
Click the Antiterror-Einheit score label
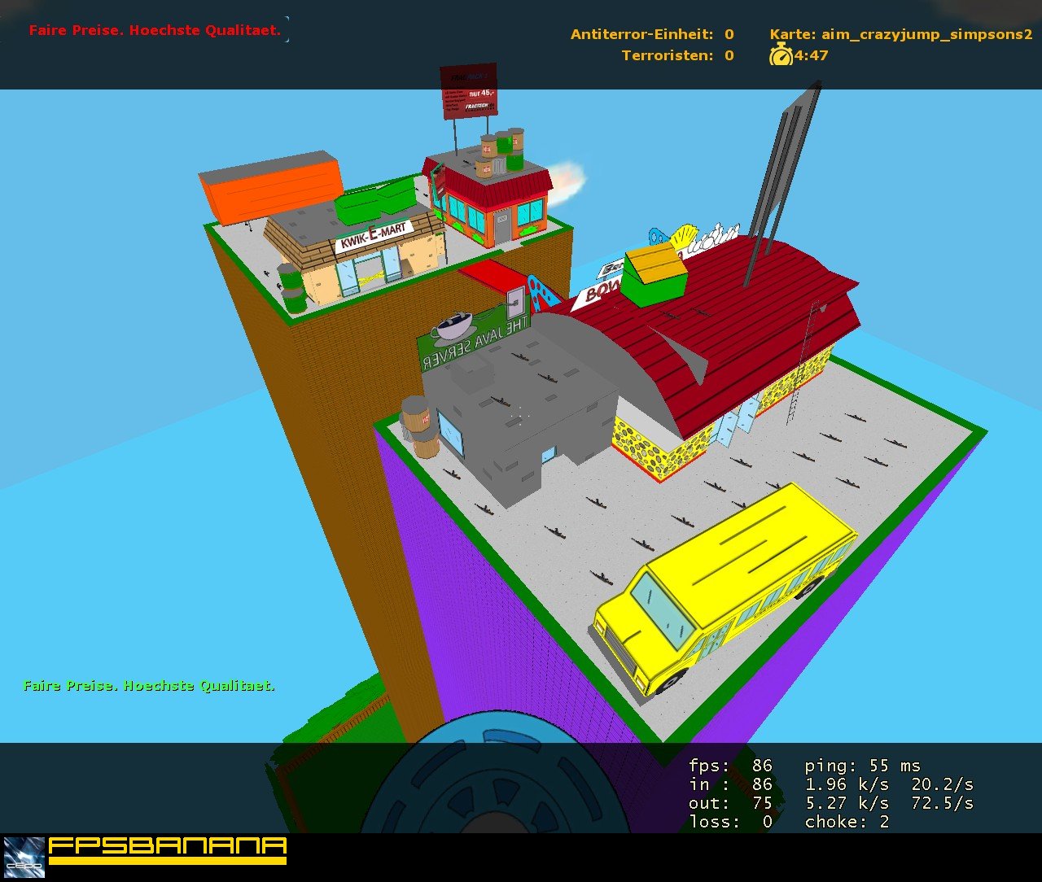[641, 34]
